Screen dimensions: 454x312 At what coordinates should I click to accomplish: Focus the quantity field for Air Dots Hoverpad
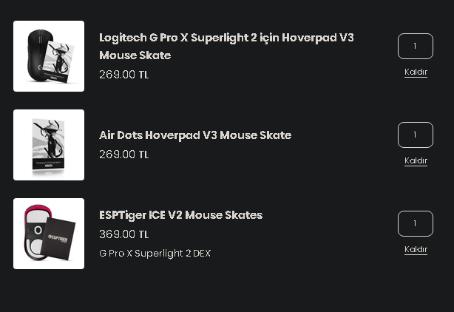(x=415, y=135)
